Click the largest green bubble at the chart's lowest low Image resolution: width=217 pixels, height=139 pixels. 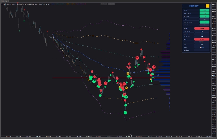click(125, 113)
